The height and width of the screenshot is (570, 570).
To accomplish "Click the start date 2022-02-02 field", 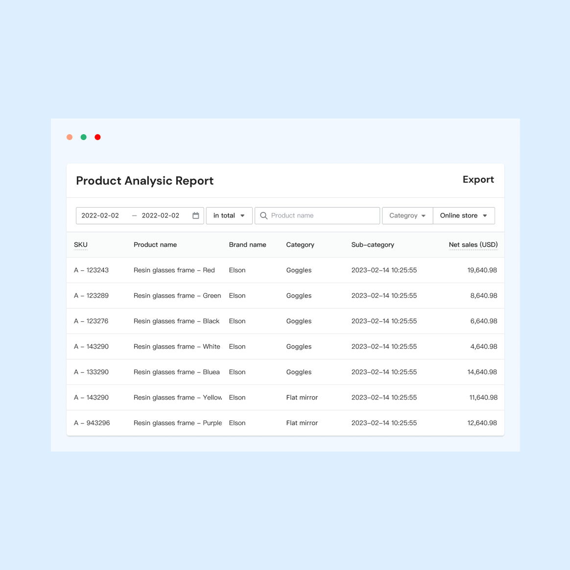I will coord(100,215).
